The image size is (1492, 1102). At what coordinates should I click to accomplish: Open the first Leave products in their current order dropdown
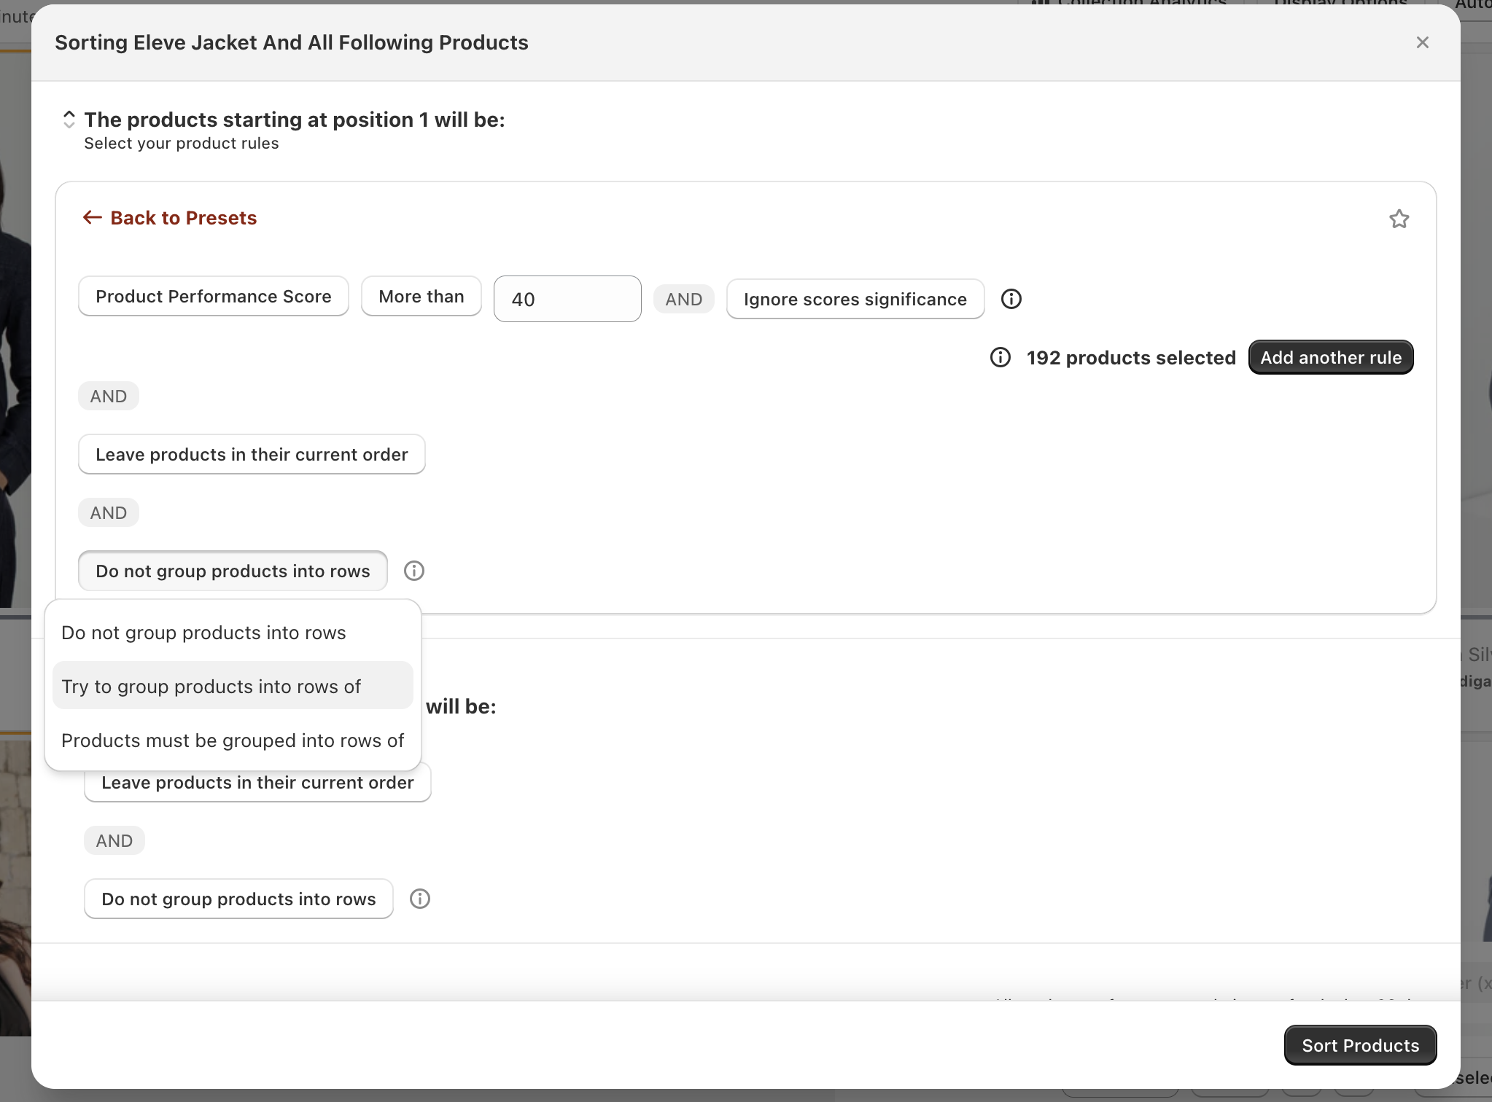coord(251,454)
